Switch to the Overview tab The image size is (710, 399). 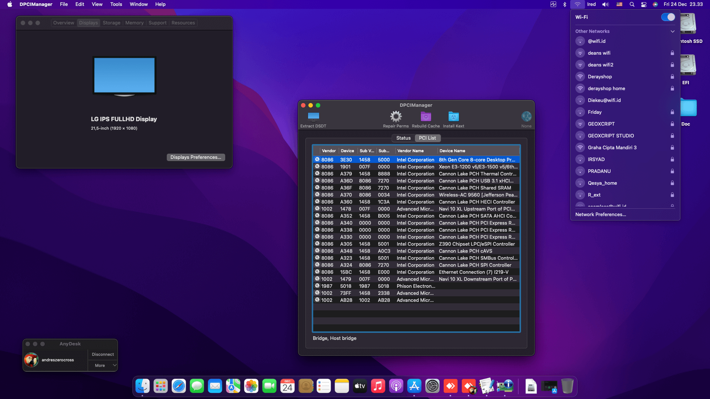[x=64, y=23]
